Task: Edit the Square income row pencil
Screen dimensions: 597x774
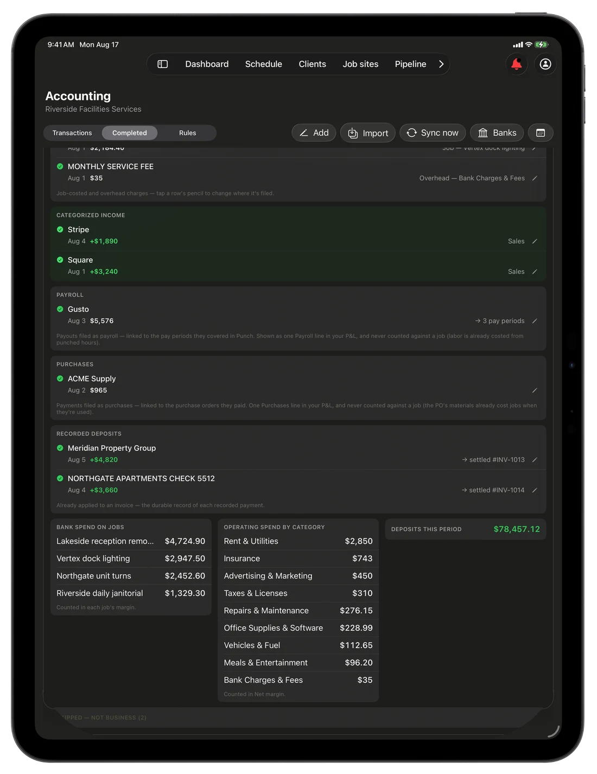Action: 535,272
